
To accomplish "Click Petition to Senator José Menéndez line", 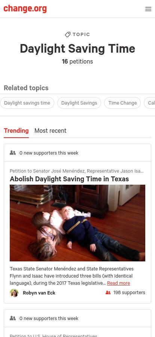I will click(77, 171).
